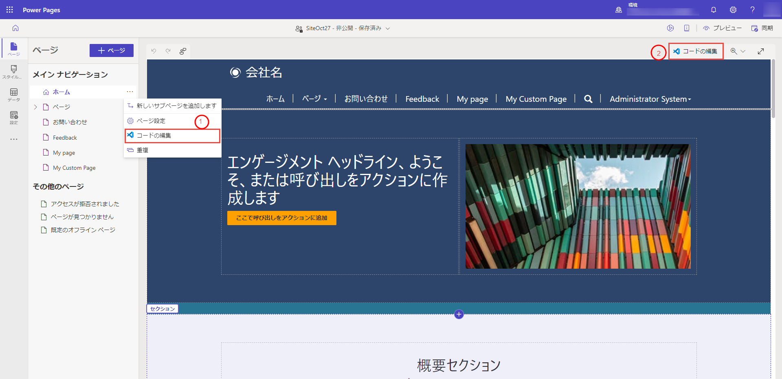Image resolution: width=782 pixels, height=379 pixels.
Task: Click the 同期 sync button
Action: pos(762,28)
